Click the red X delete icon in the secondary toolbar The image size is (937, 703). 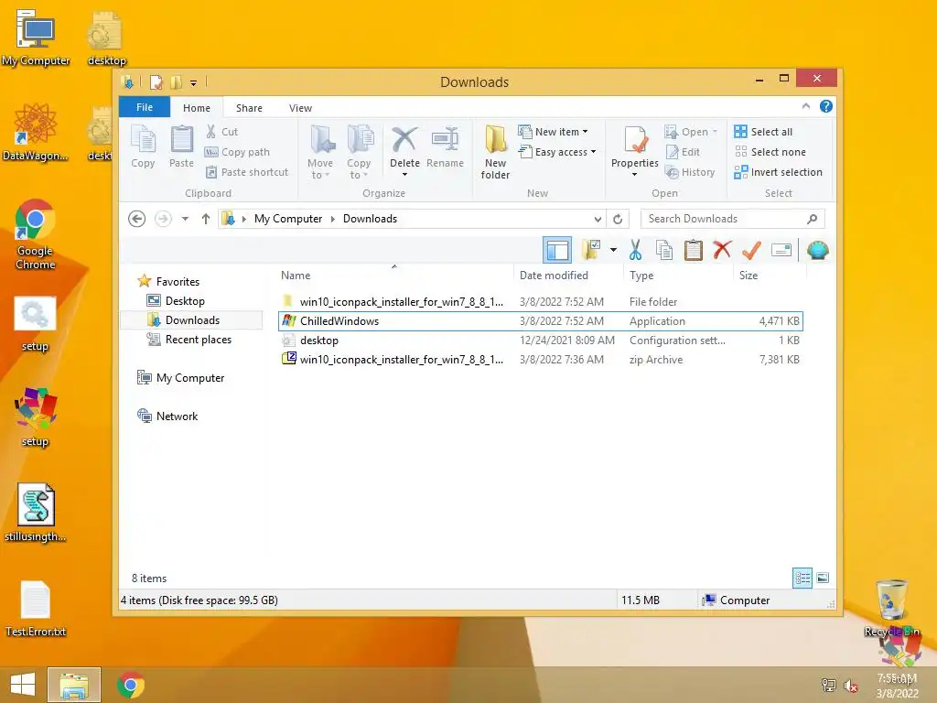(x=722, y=250)
